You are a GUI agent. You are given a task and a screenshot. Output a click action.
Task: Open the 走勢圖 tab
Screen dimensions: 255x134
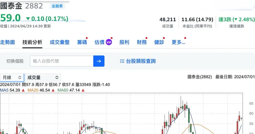click(7, 42)
